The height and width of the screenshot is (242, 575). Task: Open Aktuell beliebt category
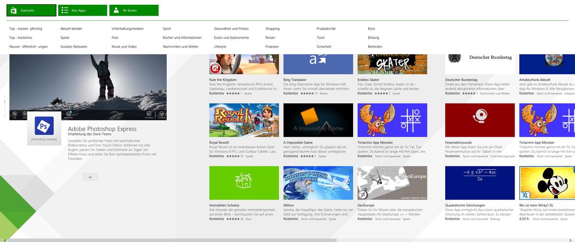coord(71,29)
